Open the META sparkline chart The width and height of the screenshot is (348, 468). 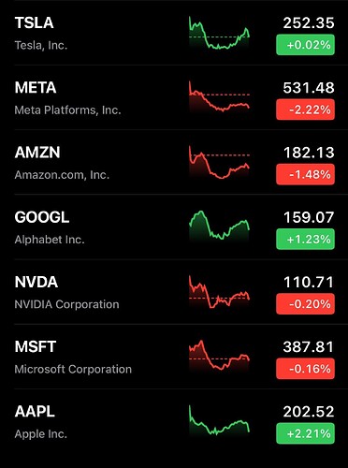(219, 97)
